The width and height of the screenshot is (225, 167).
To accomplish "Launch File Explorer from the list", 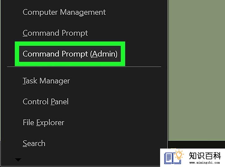I will (x=43, y=122).
